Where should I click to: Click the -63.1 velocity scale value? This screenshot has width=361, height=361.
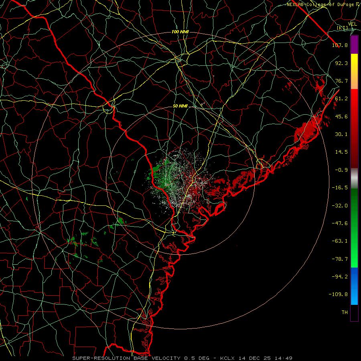(x=340, y=241)
